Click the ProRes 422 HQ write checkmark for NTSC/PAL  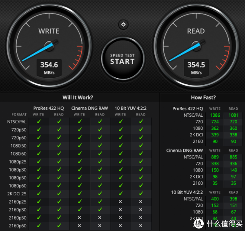[x=39, y=122]
